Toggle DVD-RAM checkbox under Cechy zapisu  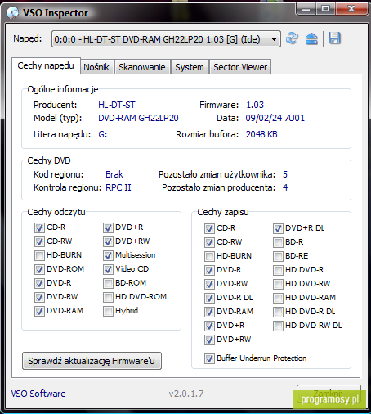(209, 312)
